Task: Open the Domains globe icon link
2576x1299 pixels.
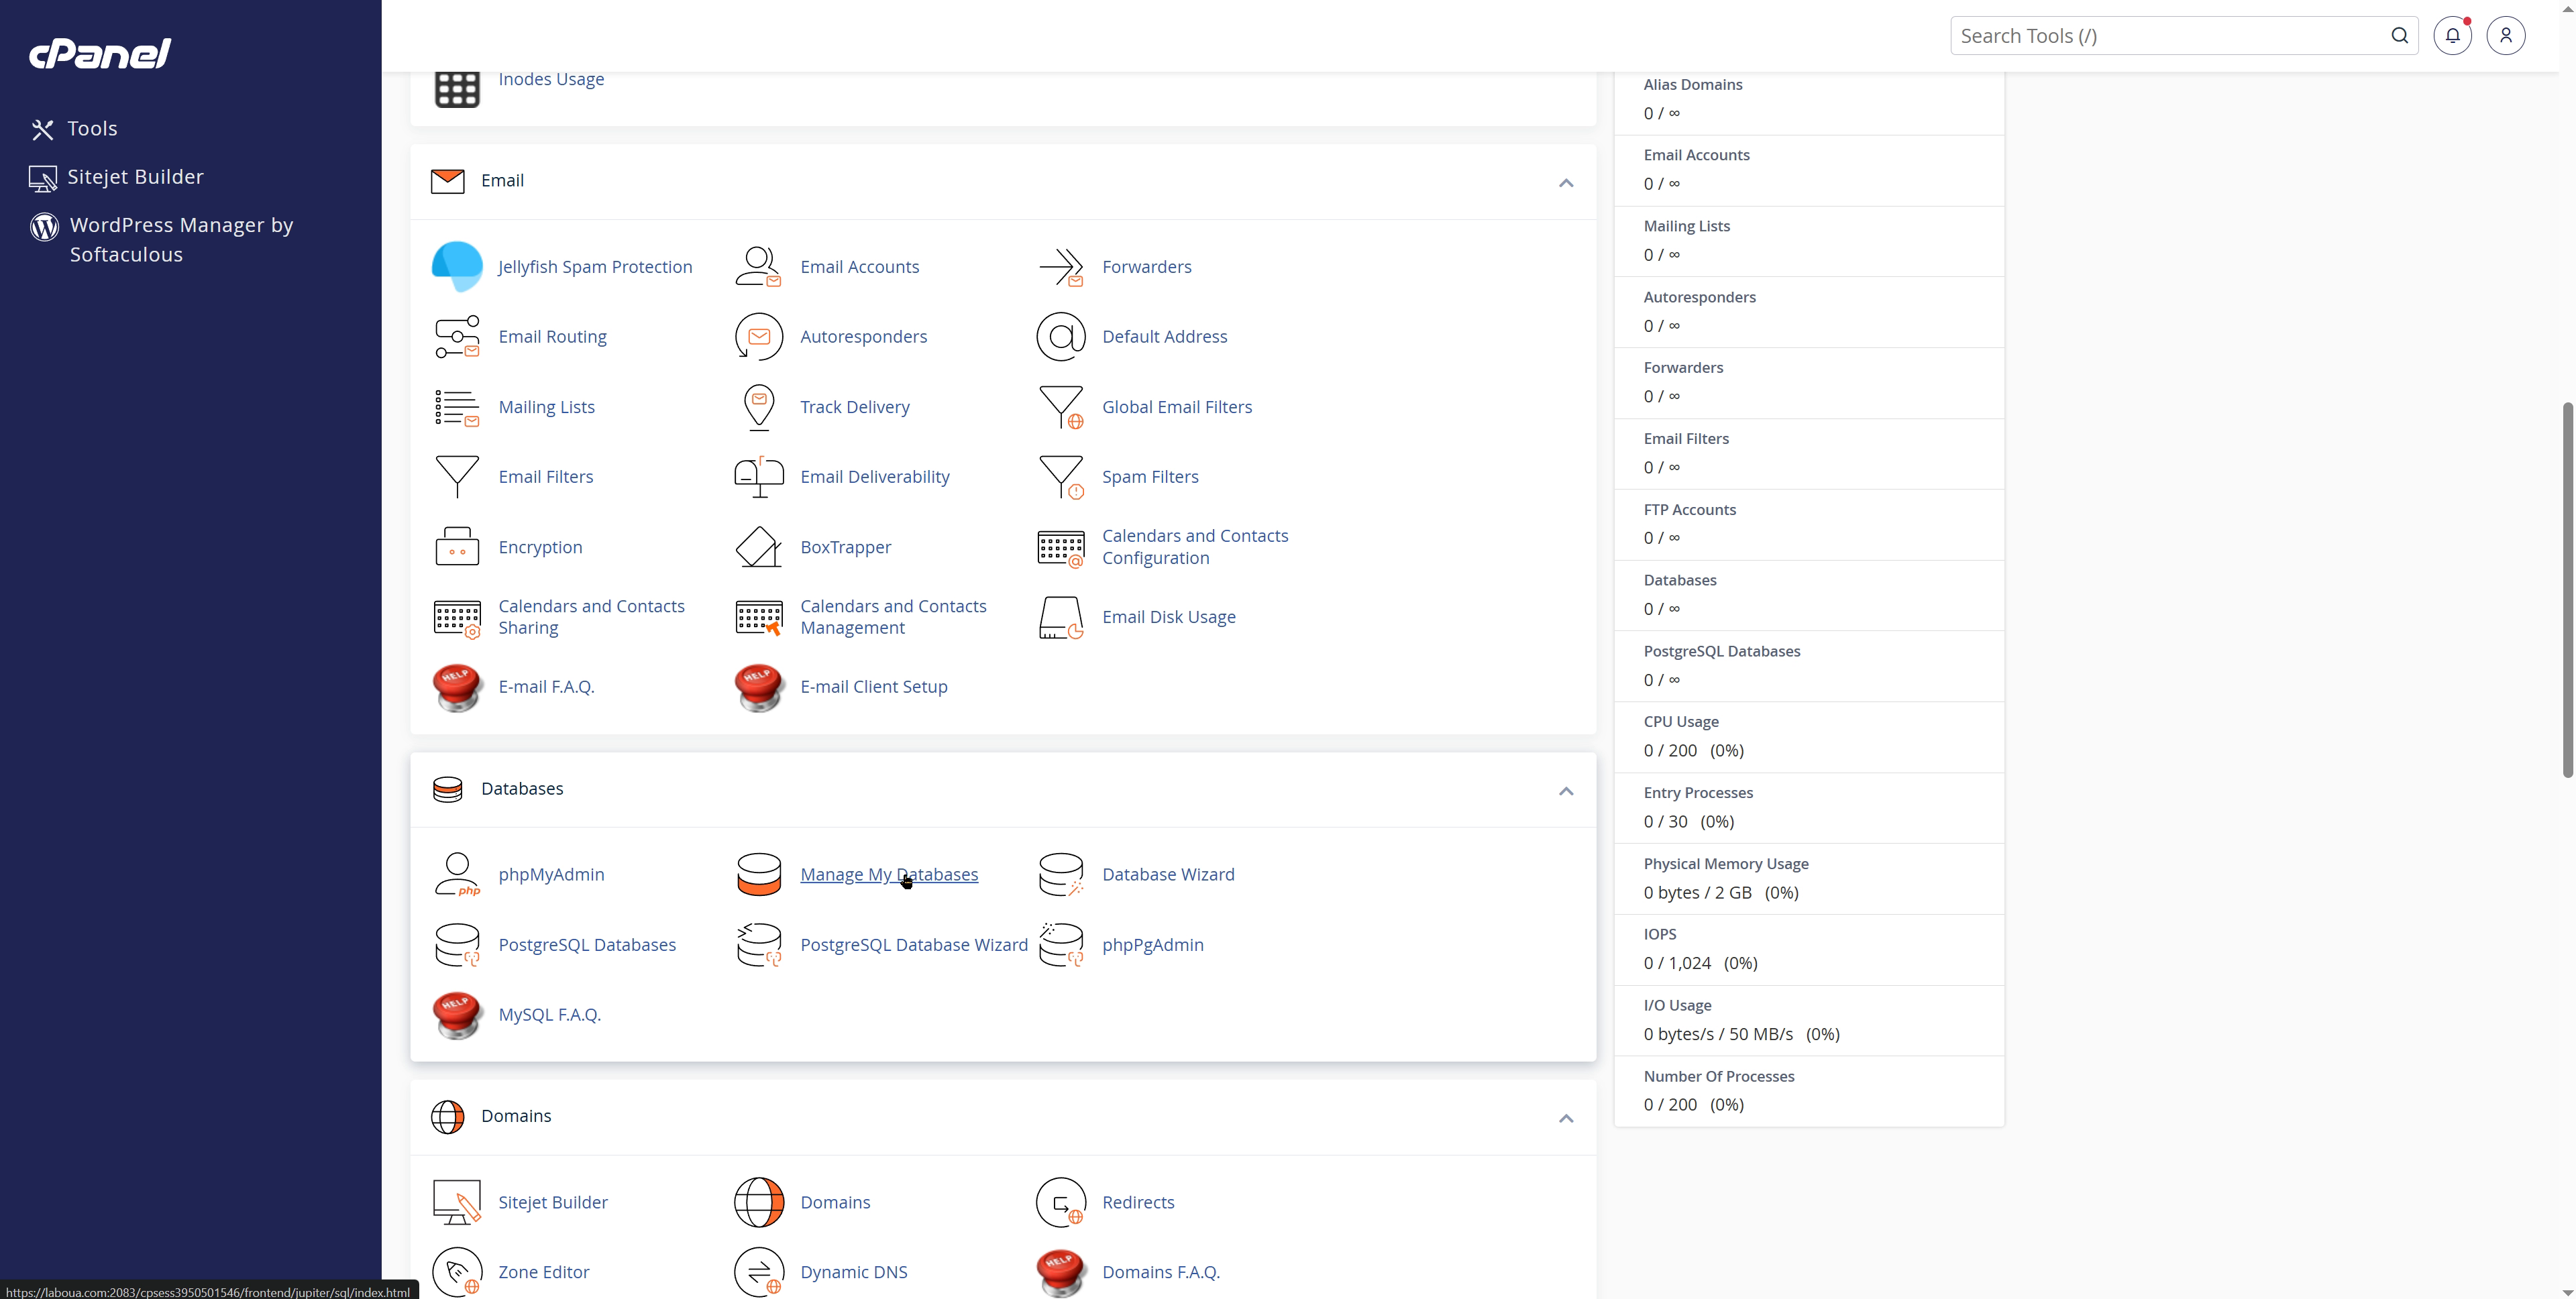Action: 758,1202
